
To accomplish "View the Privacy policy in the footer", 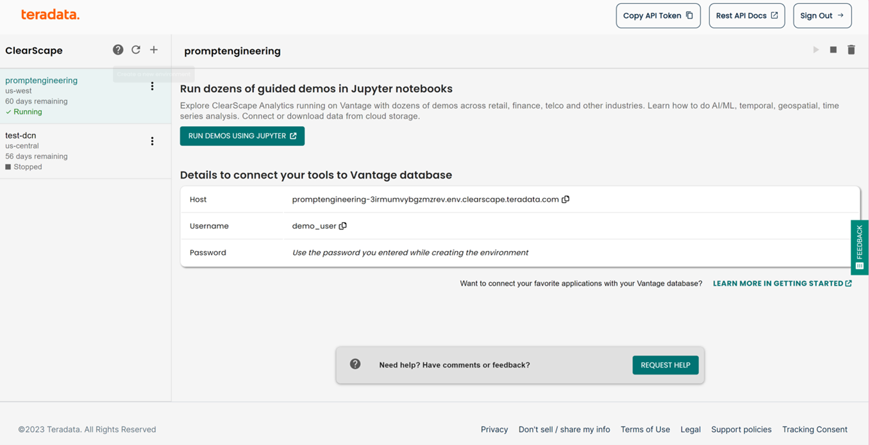I will pyautogui.click(x=494, y=429).
